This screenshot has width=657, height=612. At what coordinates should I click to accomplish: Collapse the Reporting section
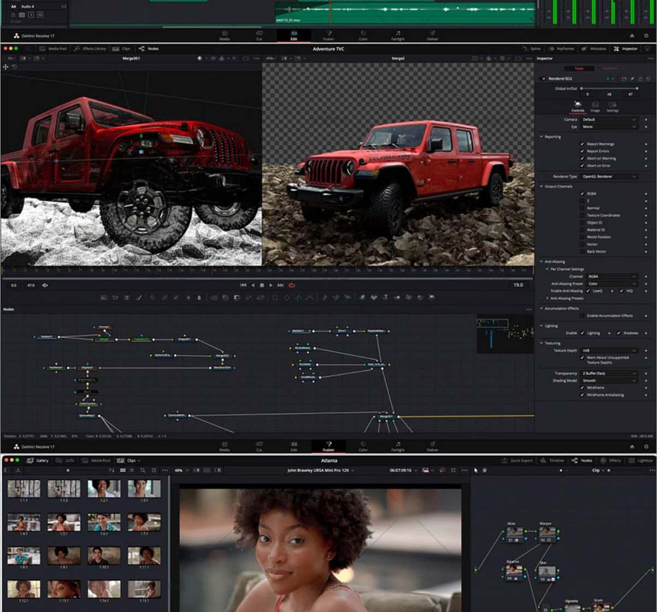click(542, 137)
